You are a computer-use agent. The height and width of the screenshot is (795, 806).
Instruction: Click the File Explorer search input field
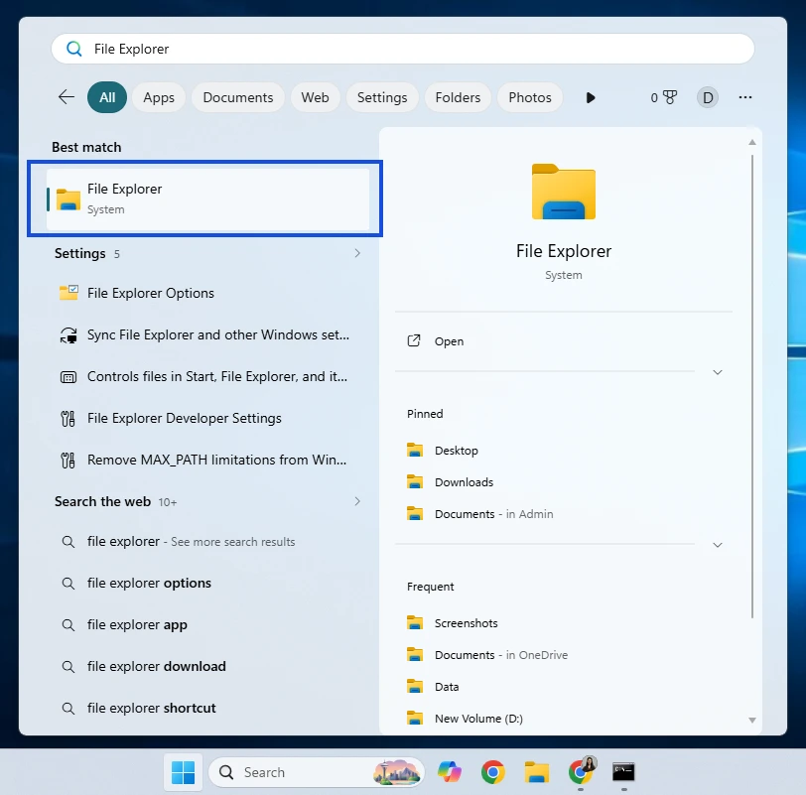[402, 49]
